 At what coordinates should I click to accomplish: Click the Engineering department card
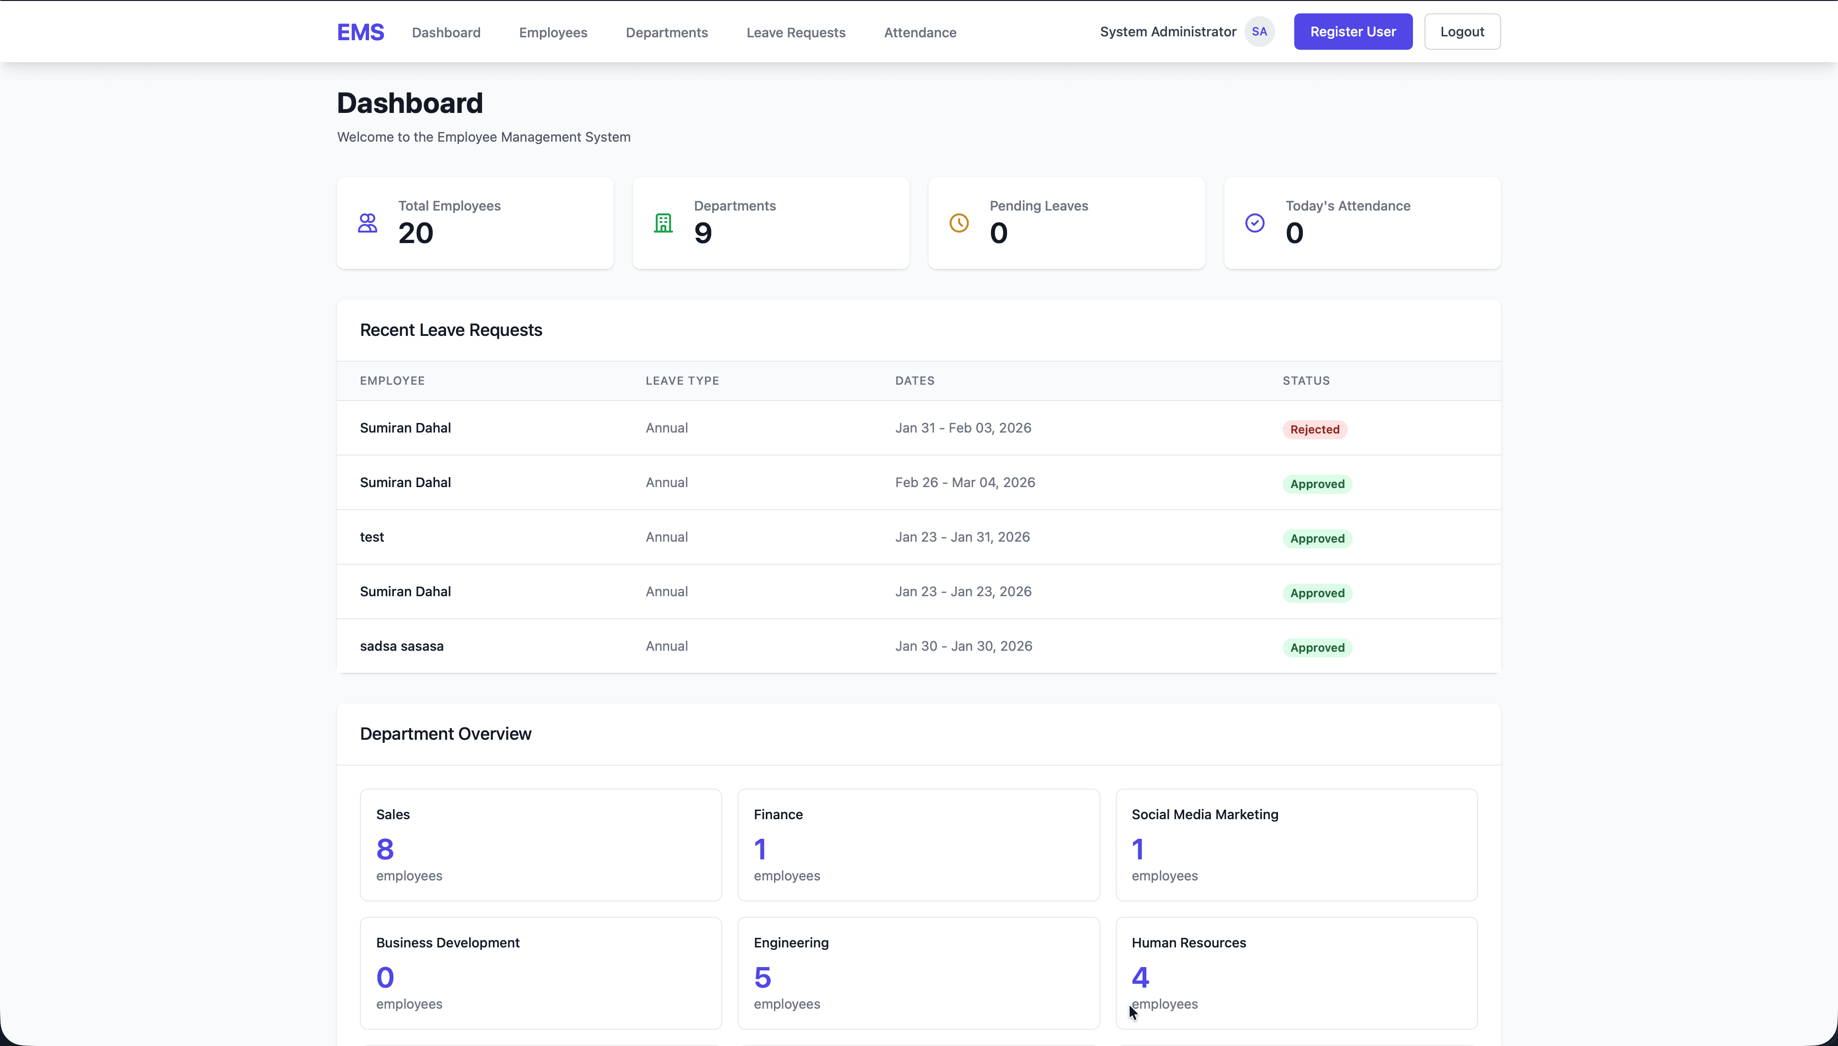(x=918, y=972)
